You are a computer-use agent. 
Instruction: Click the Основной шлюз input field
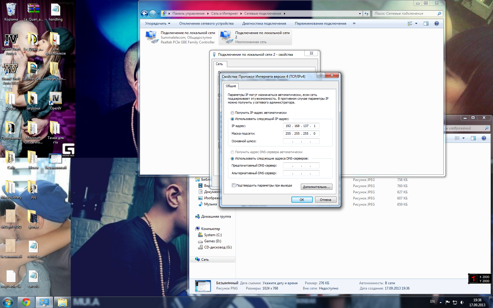(301, 141)
